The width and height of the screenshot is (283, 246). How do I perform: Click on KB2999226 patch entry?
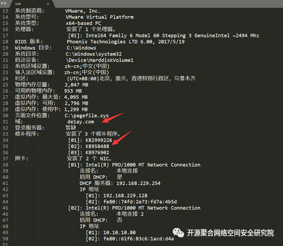[x=99, y=140]
